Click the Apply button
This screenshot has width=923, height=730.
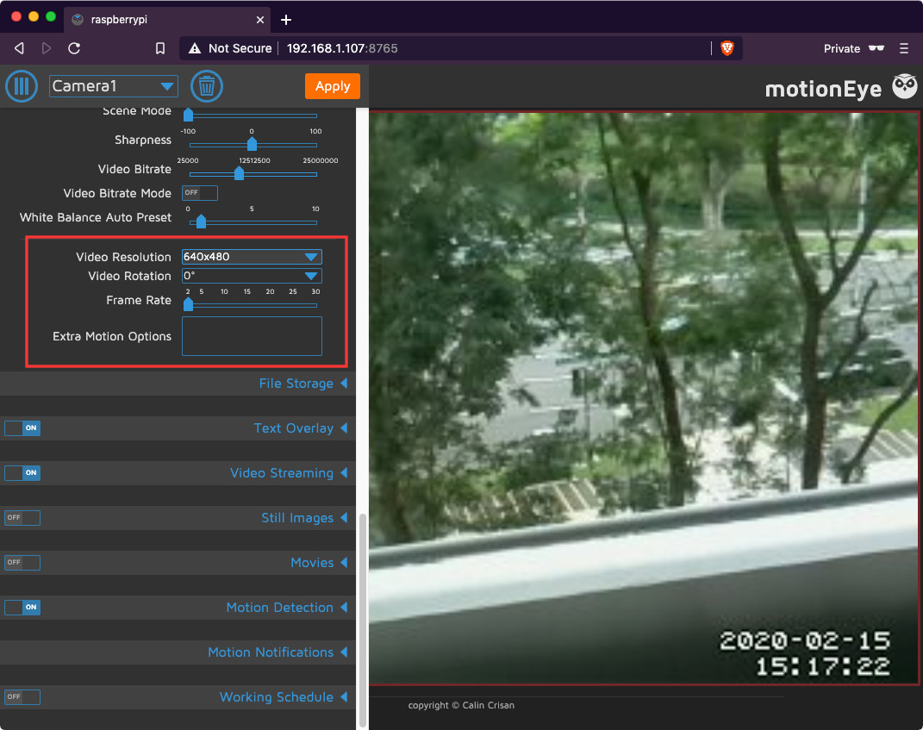(333, 86)
